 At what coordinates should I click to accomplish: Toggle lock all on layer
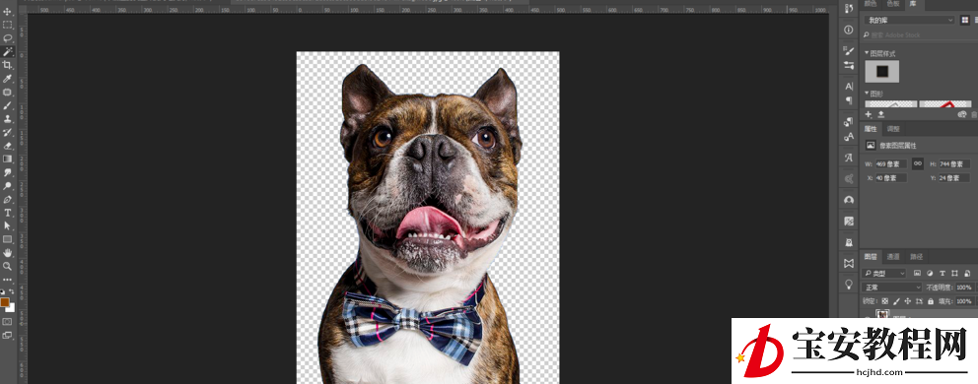931,301
